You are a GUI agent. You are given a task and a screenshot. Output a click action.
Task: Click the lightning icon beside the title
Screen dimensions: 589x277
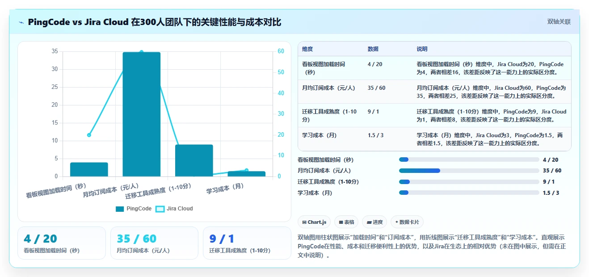pyautogui.click(x=21, y=22)
